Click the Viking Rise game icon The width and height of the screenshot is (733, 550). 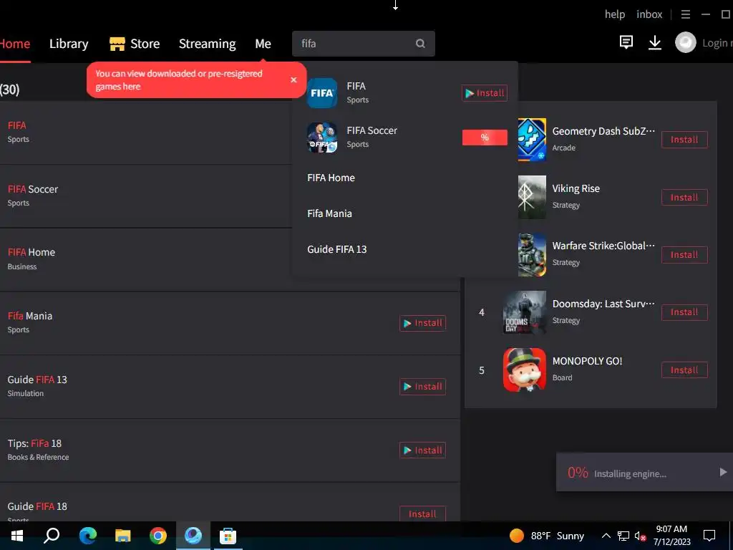point(532,197)
